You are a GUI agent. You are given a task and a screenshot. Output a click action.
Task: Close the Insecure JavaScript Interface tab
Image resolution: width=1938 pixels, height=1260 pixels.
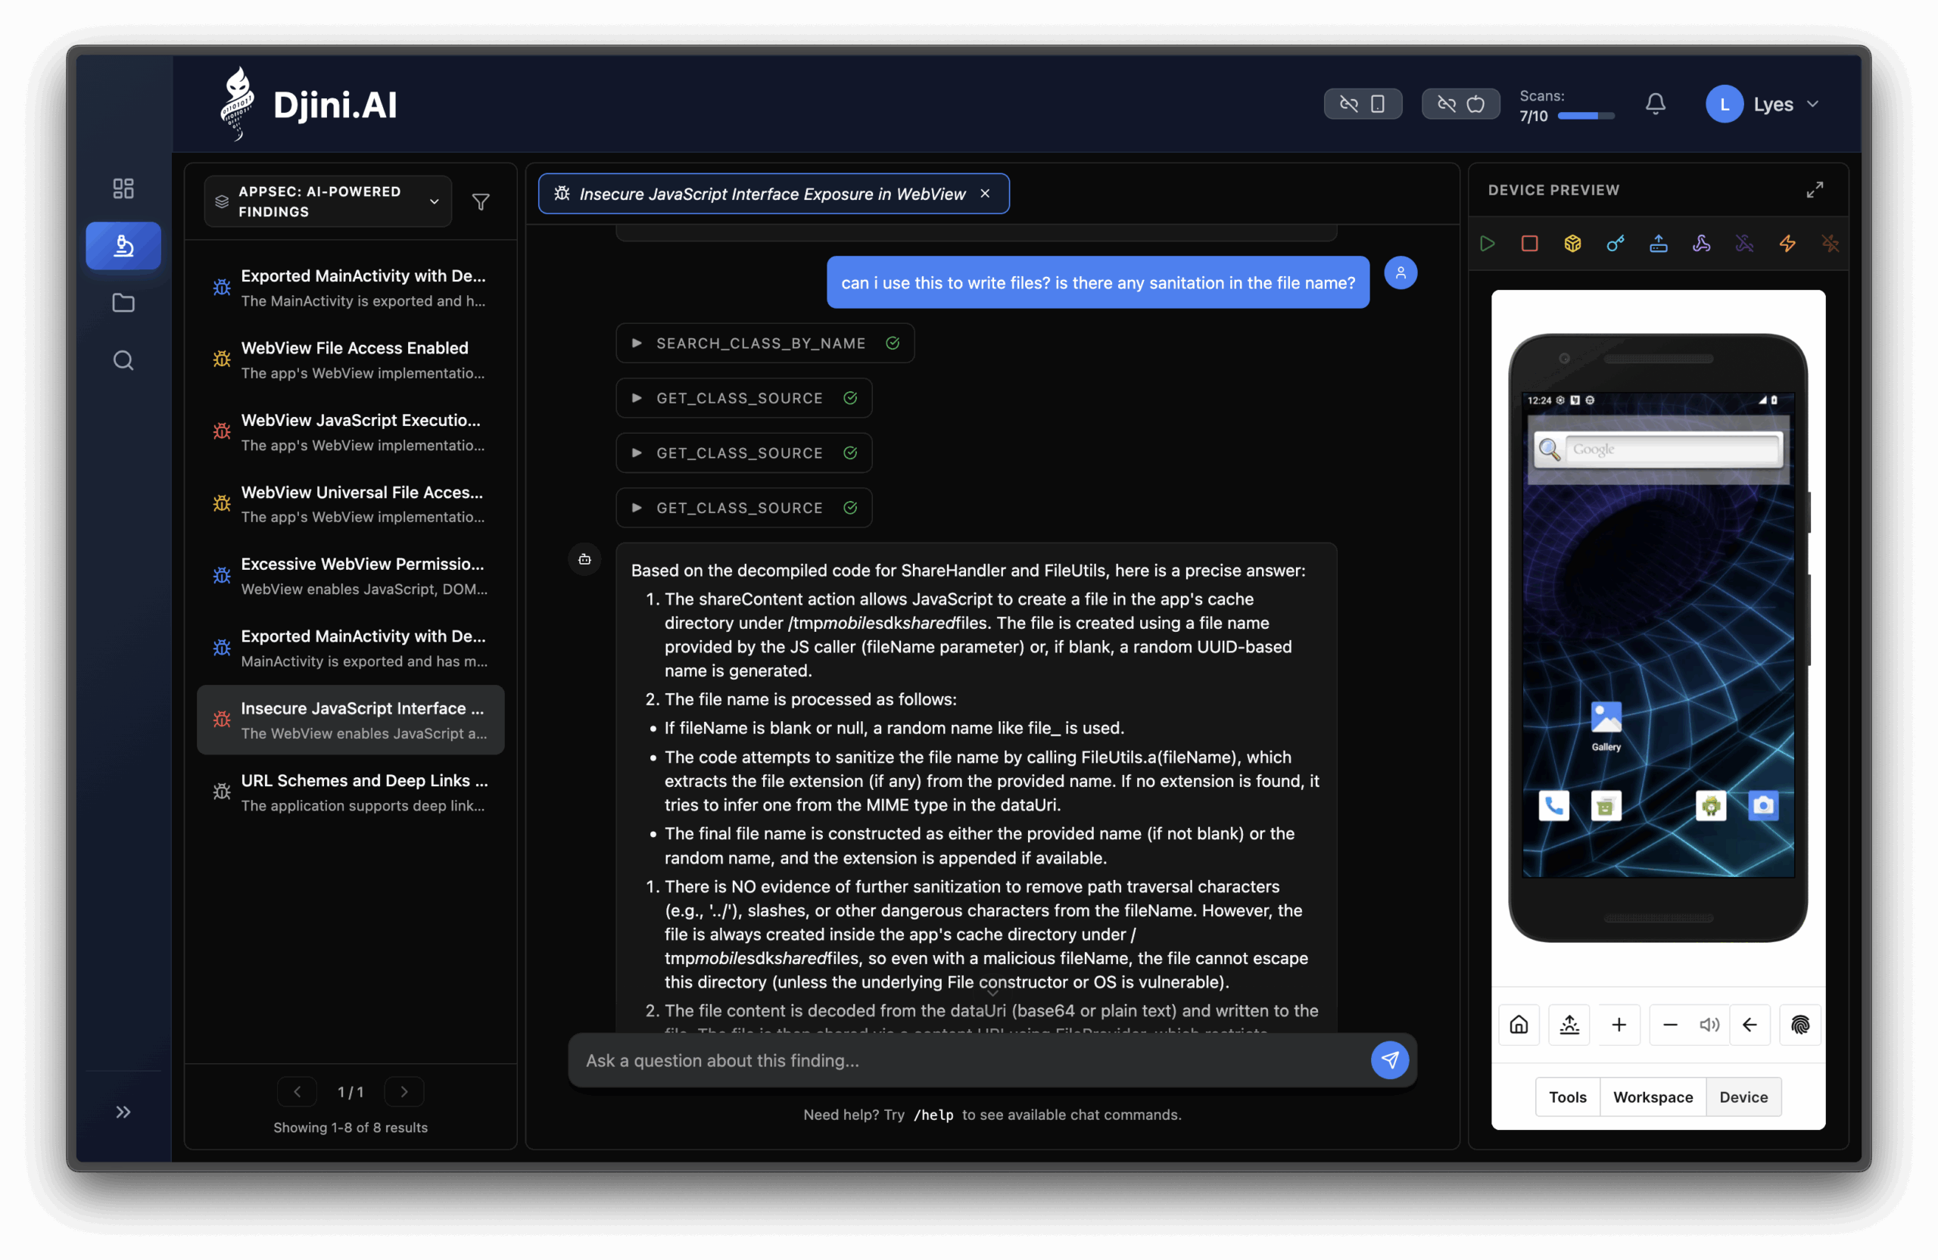coord(986,193)
